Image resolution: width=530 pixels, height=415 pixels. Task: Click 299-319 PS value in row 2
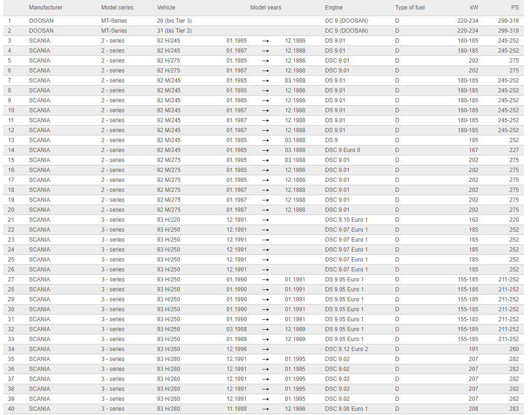pyautogui.click(x=508, y=31)
